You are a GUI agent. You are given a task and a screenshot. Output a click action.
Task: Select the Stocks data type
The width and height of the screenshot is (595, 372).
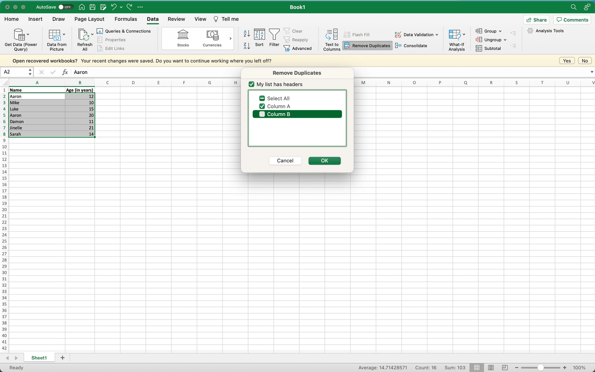tap(183, 38)
